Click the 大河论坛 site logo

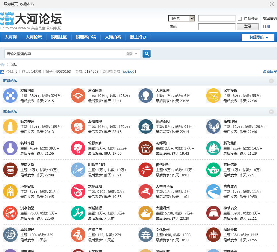click(32, 21)
